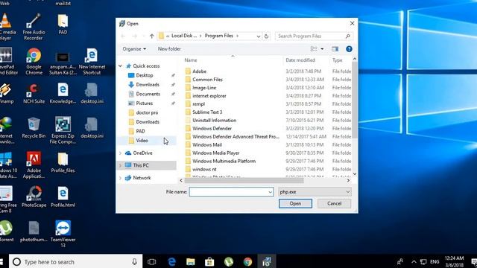Collapse the Quick access tree node
Viewport: 477px width, 268px height.
coord(121,66)
